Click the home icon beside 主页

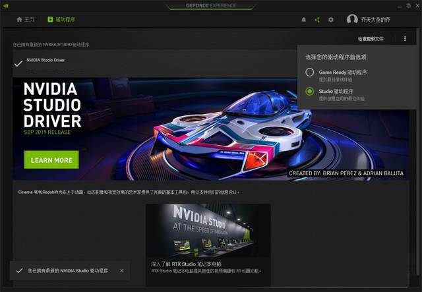tap(19, 19)
